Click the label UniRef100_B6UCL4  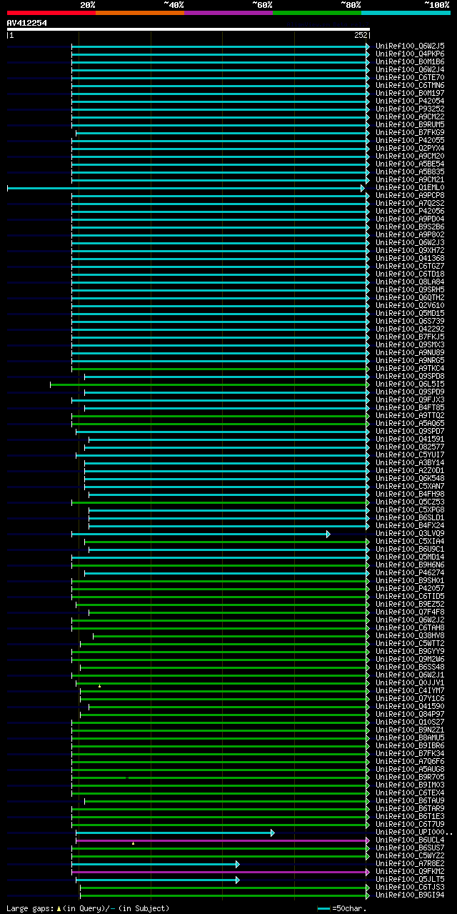coord(410,840)
